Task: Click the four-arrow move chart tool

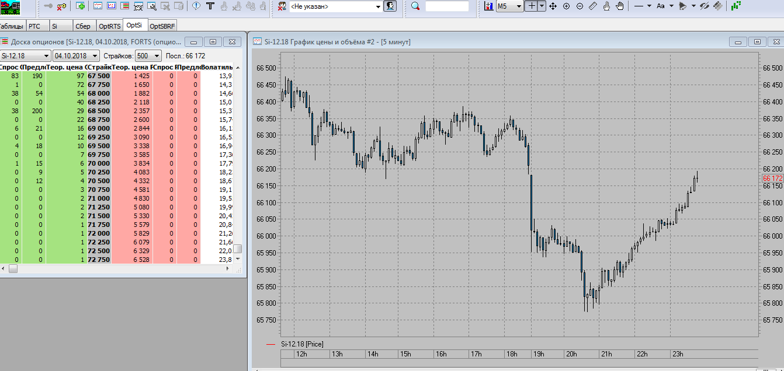Action: [x=553, y=6]
